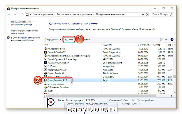182x114 pixels.
Task: Click Punto Switcher logo in details pane
Action: coord(50,102)
